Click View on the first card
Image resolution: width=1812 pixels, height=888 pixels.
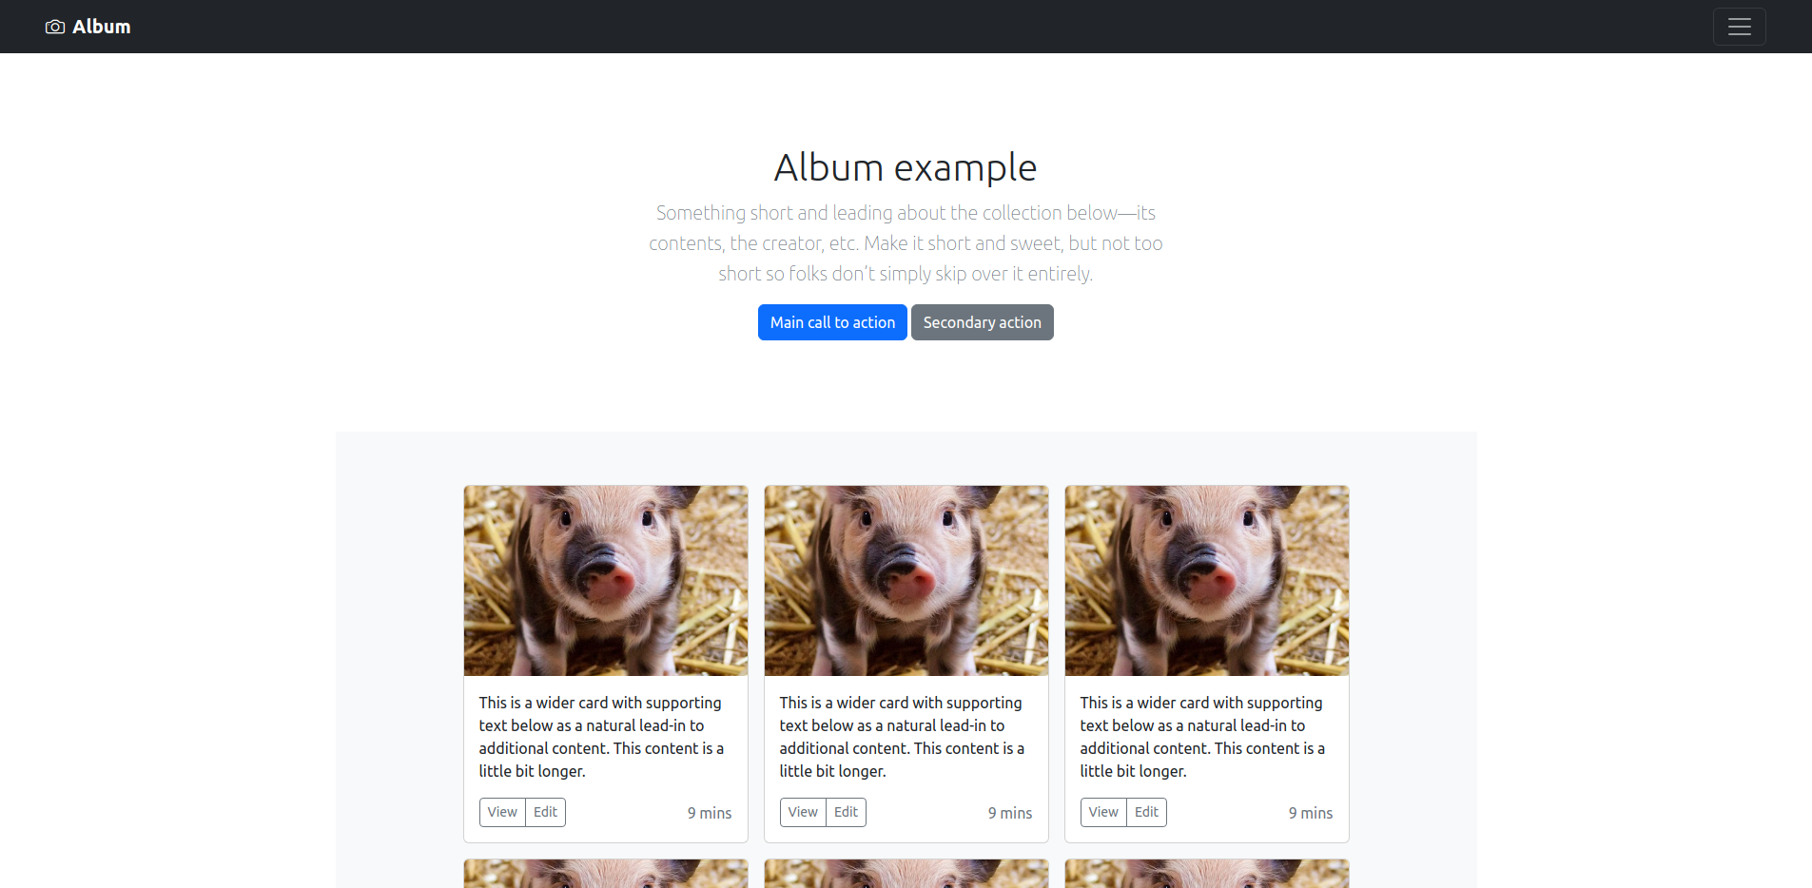tap(502, 812)
